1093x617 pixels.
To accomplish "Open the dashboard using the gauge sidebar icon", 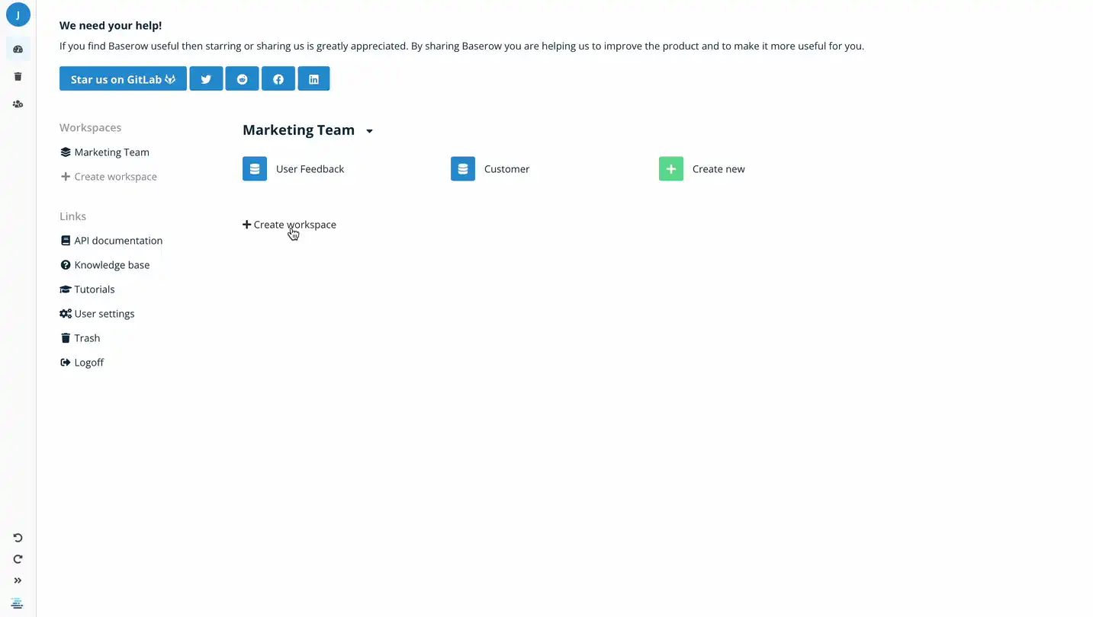I will [x=18, y=48].
